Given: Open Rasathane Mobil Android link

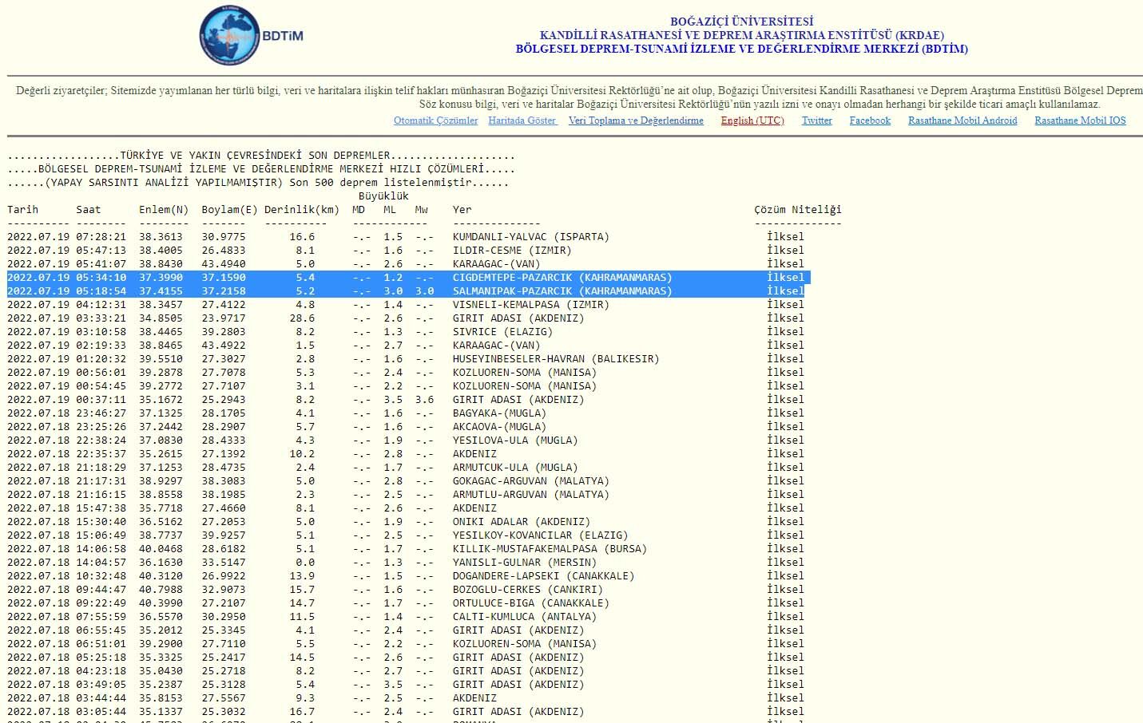Looking at the screenshot, I should pyautogui.click(x=962, y=120).
